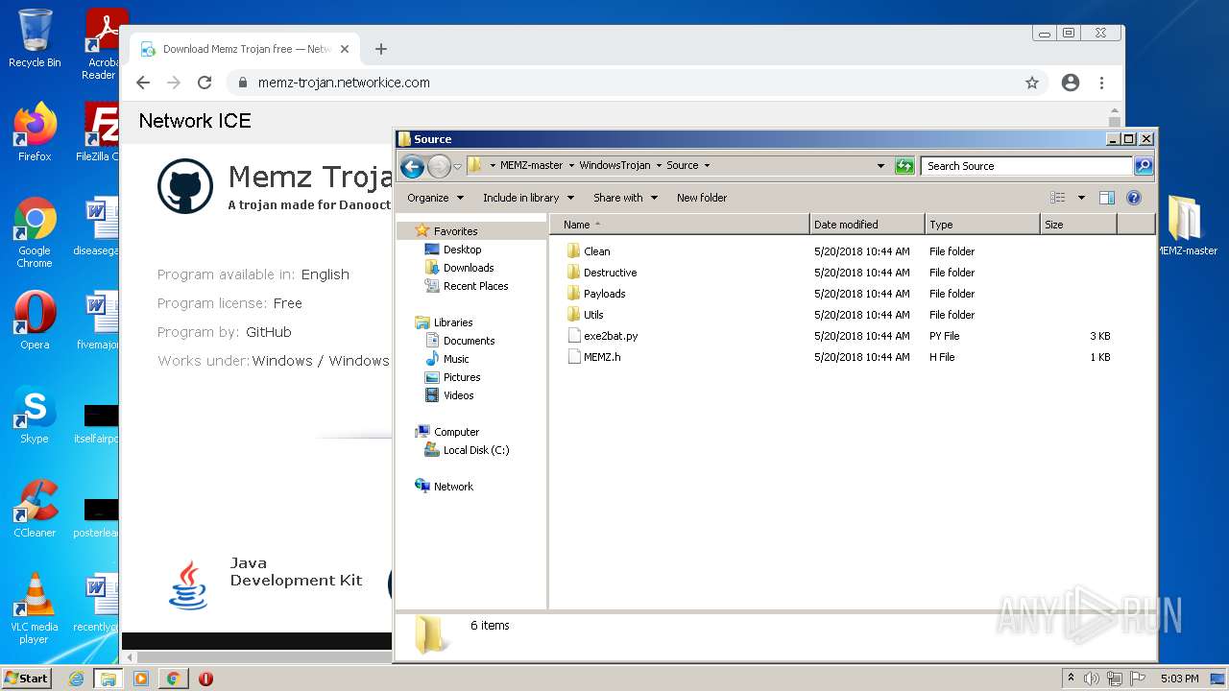Click Internet Explorer taskbar icon
Viewport: 1229px width, 691px height.
point(76,679)
